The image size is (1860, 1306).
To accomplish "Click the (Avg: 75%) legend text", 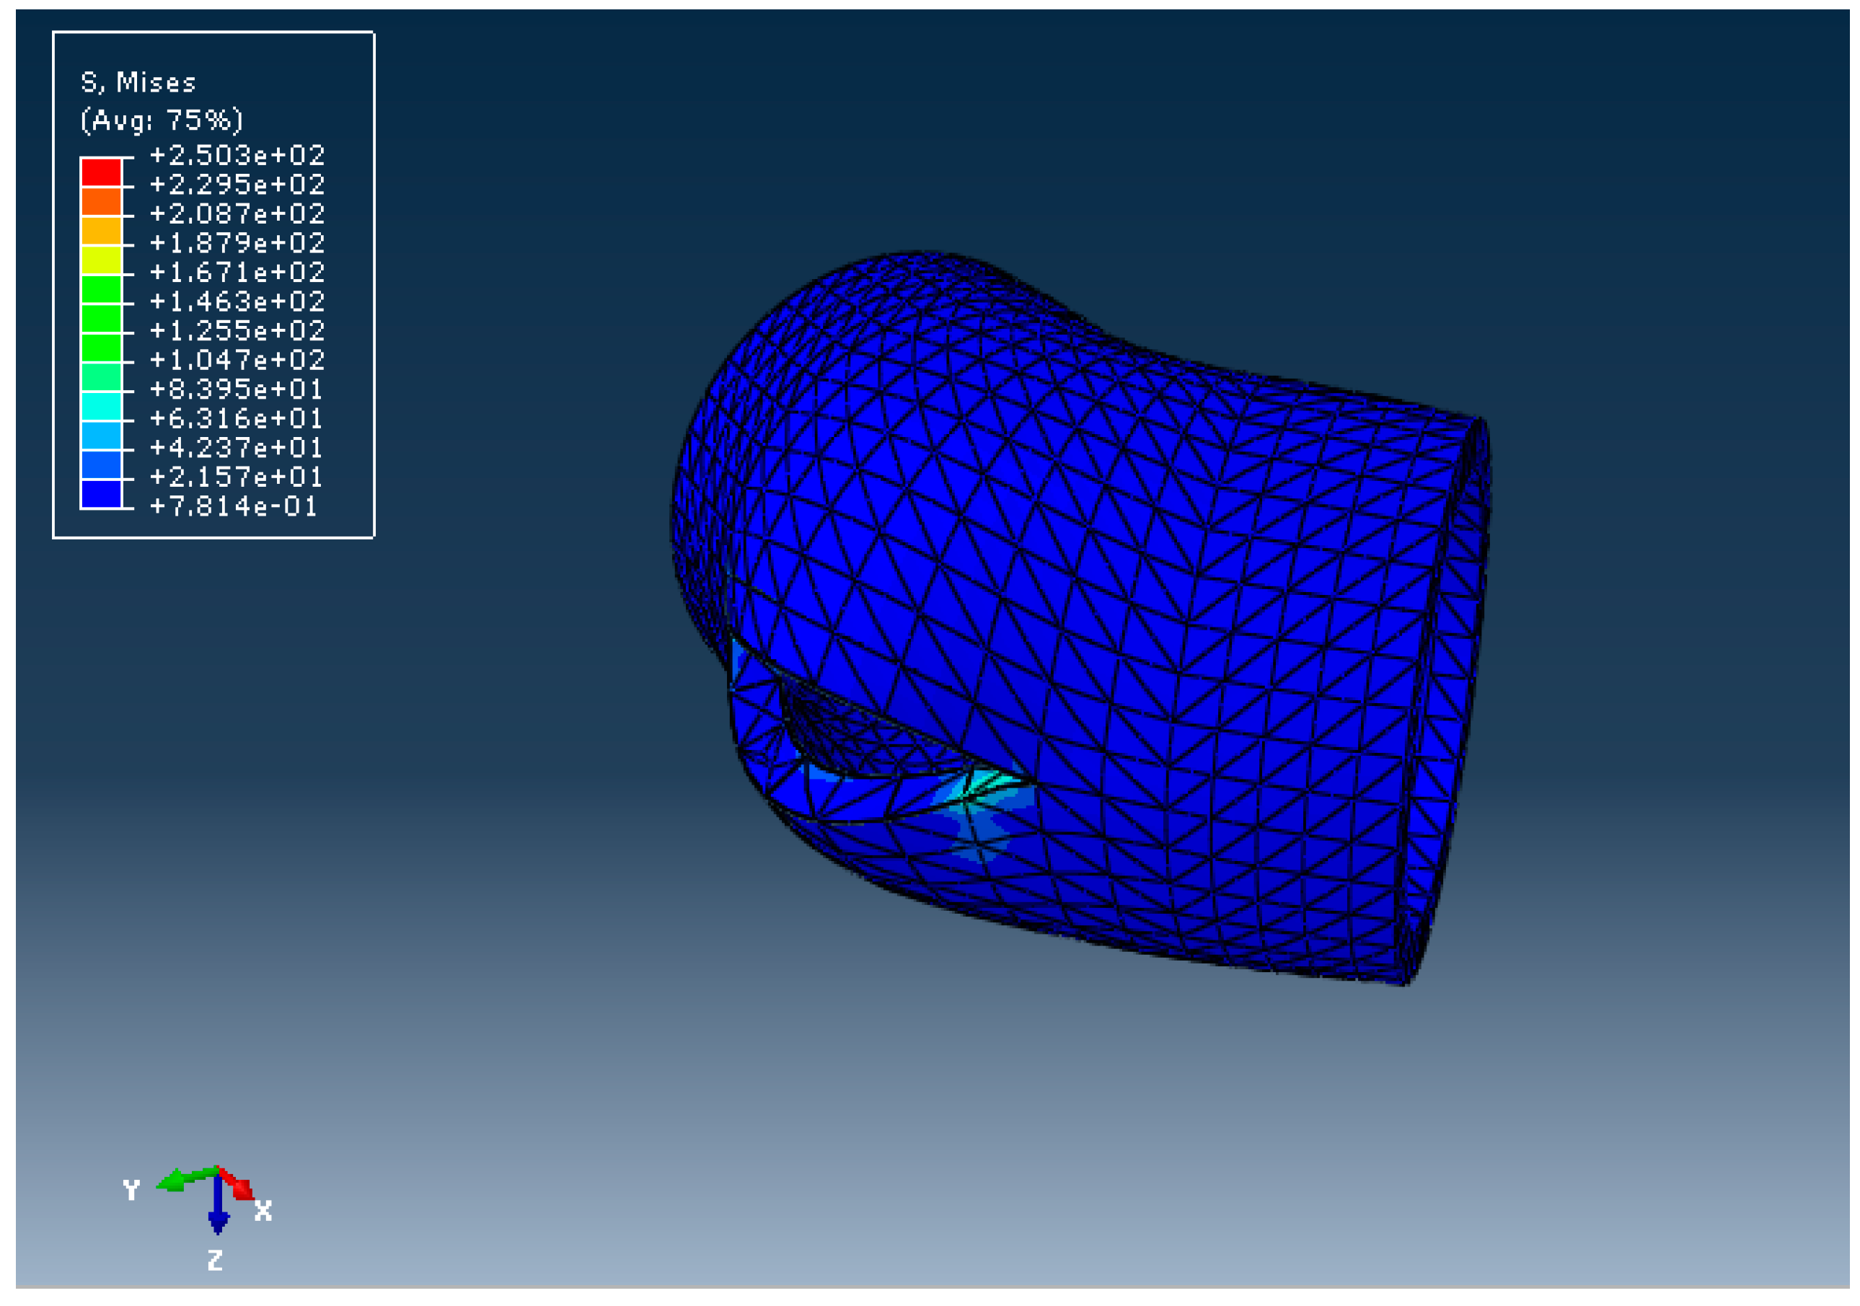I will (x=162, y=120).
